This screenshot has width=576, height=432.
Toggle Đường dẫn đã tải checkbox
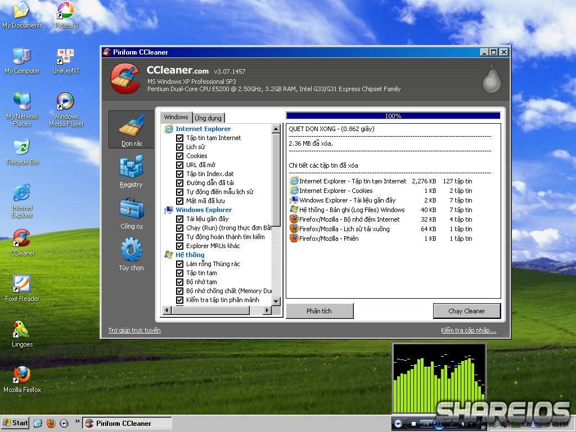pos(179,183)
